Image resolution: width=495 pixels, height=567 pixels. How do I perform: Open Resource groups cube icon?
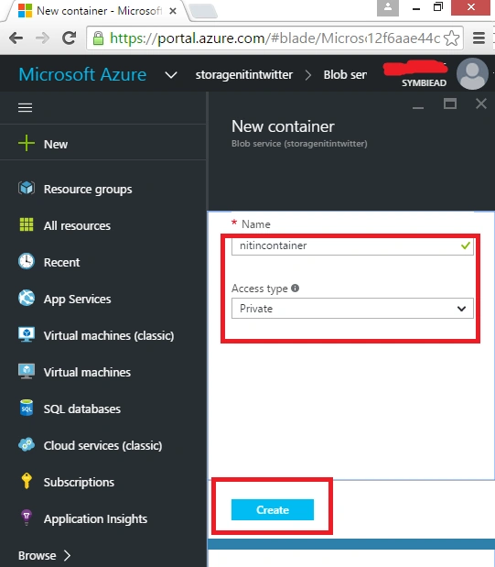[27, 189]
